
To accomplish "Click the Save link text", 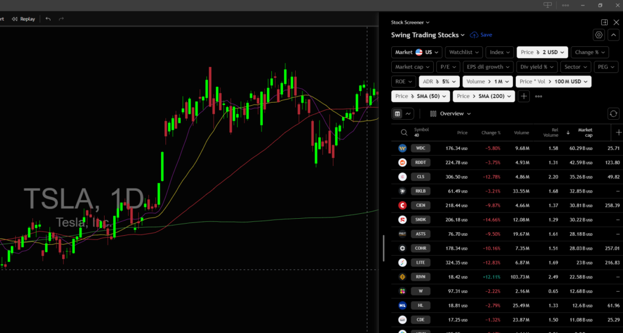I will tap(486, 35).
